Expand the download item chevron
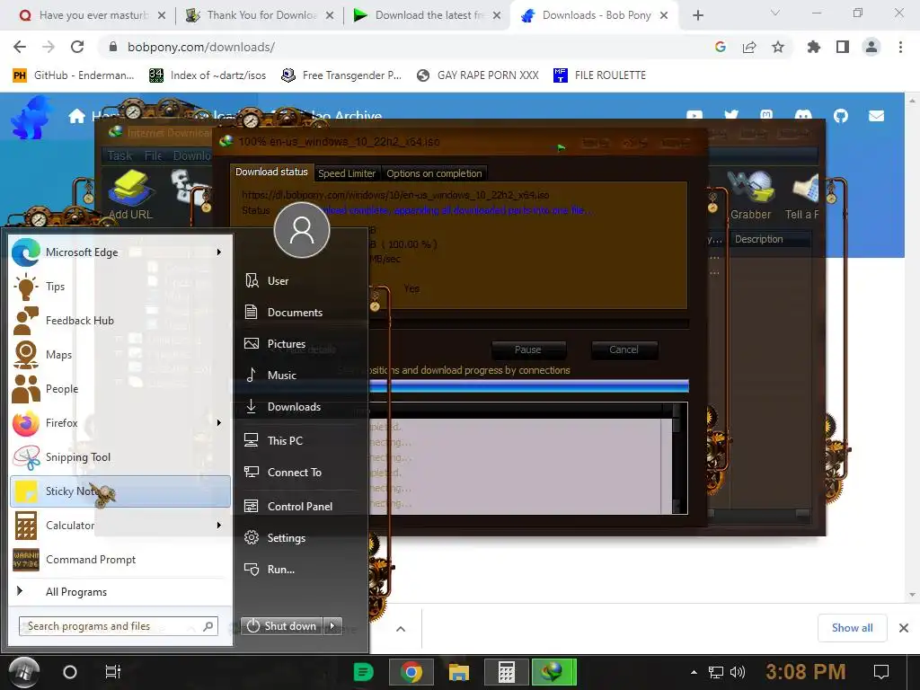Image resolution: width=920 pixels, height=690 pixels. click(401, 629)
